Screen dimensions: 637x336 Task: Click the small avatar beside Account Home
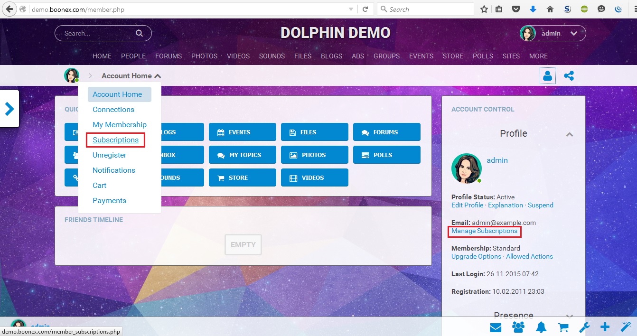pos(72,75)
